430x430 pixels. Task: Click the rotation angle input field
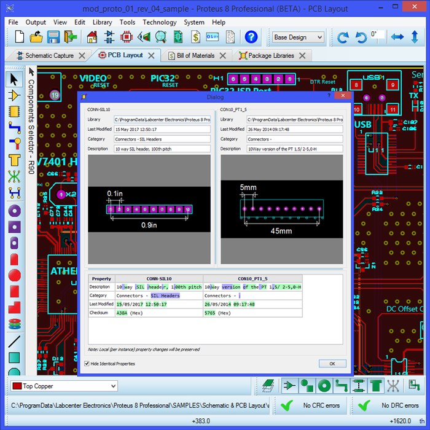pyautogui.click(x=378, y=36)
